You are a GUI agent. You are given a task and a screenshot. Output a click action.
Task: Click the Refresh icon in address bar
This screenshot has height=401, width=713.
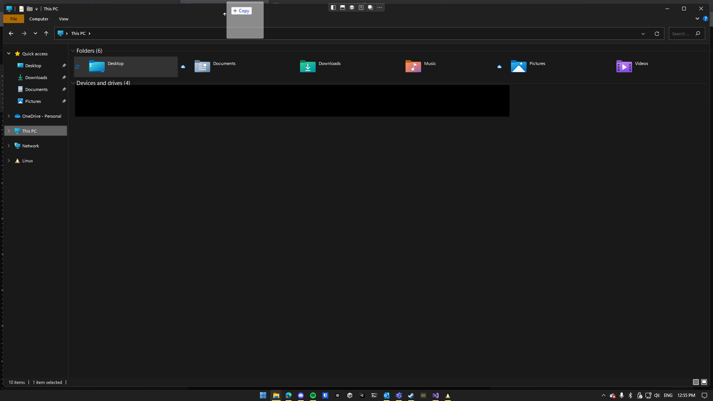pos(657,34)
